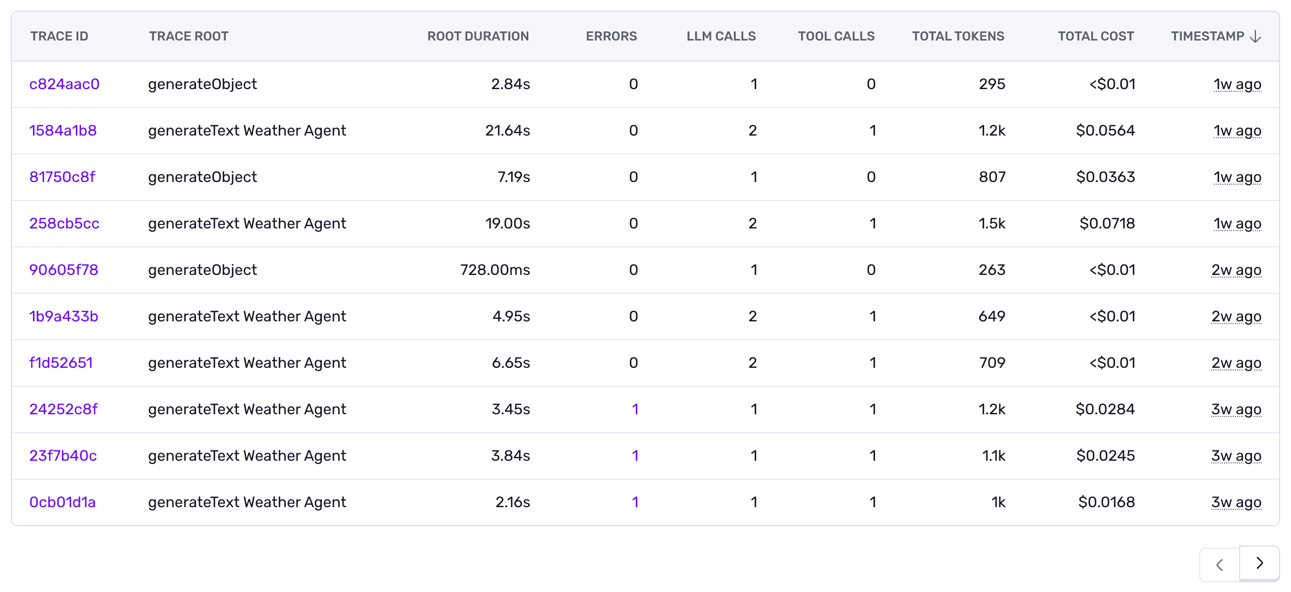Screen dimensions: 1291x592
Task: Open trace 81750c8f
Action: (62, 177)
